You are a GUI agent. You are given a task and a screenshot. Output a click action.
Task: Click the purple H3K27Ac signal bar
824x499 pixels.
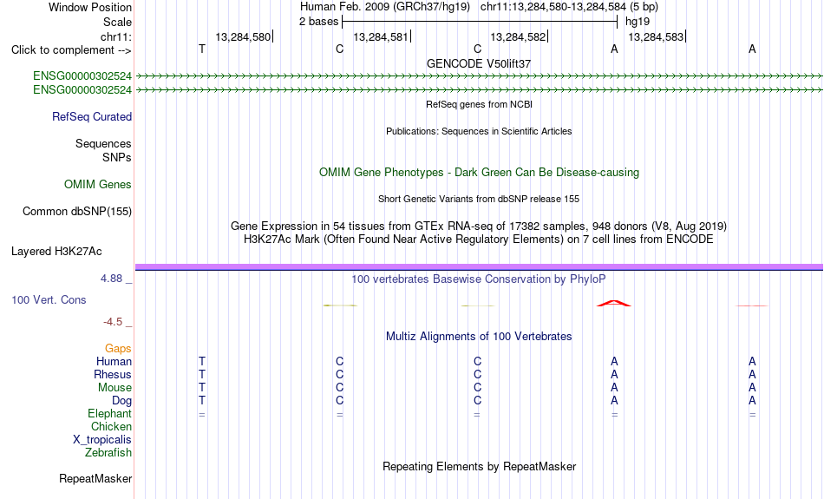click(479, 267)
